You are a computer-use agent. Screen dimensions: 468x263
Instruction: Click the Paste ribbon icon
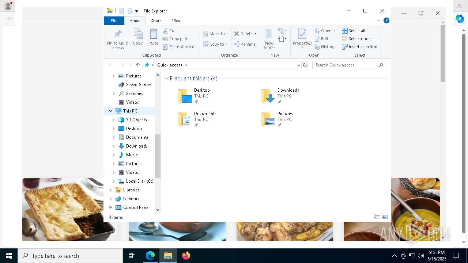coord(153,37)
